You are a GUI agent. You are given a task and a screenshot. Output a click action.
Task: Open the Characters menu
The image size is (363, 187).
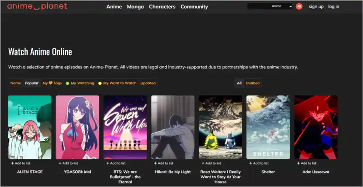pos(162,7)
